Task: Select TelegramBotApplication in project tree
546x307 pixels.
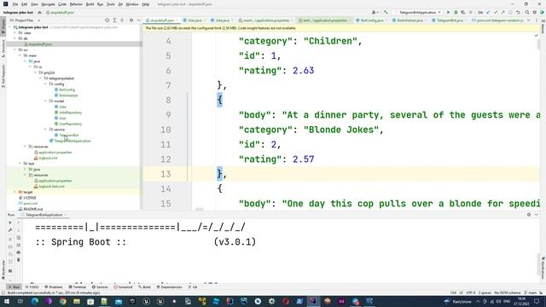Action: click(x=73, y=141)
